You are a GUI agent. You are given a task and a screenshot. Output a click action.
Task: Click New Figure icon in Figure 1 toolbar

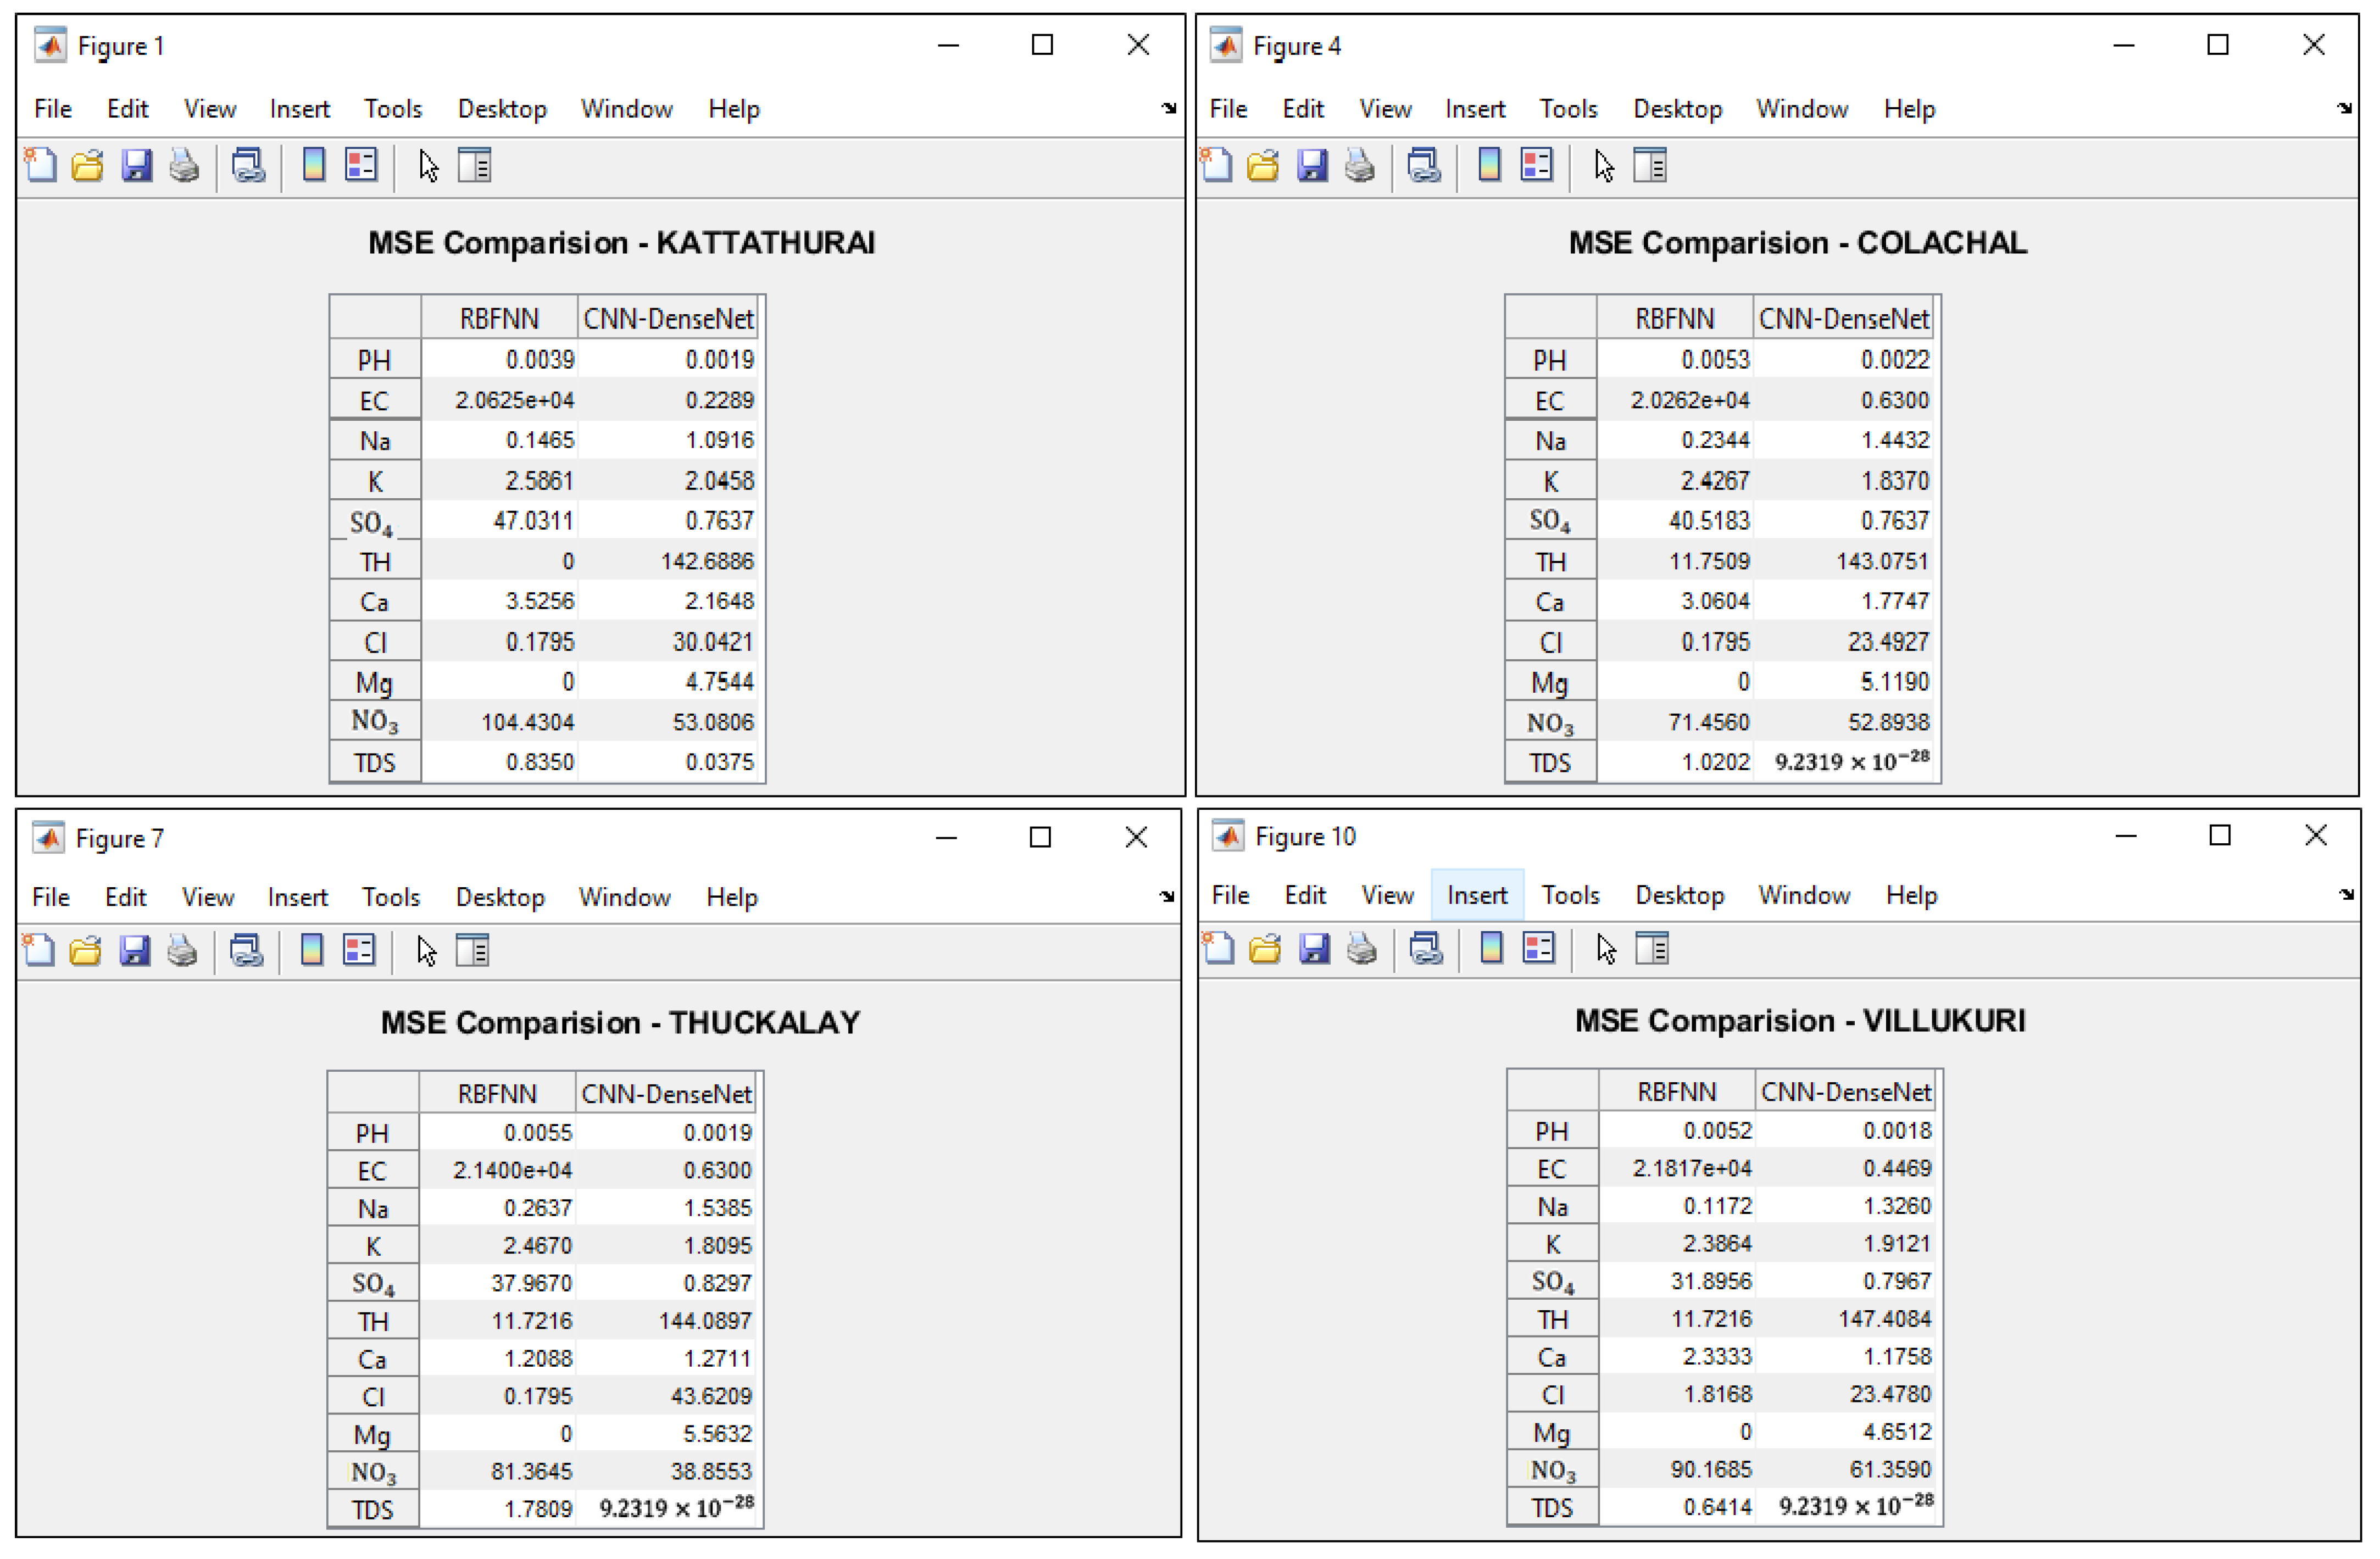pos(41,165)
